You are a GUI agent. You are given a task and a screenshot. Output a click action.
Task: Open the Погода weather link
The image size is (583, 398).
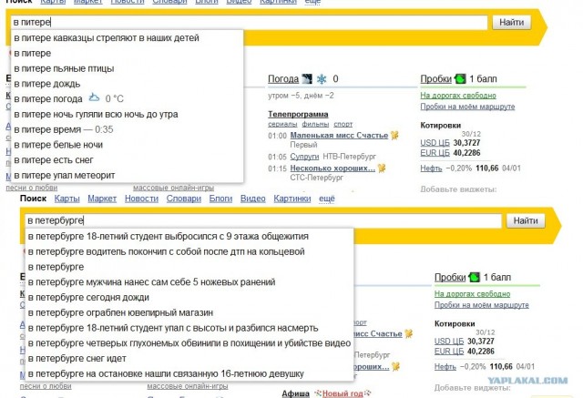pyautogui.click(x=283, y=79)
